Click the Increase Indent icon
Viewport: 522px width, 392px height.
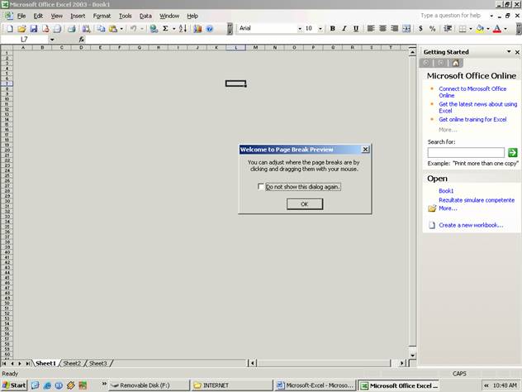(x=448, y=29)
